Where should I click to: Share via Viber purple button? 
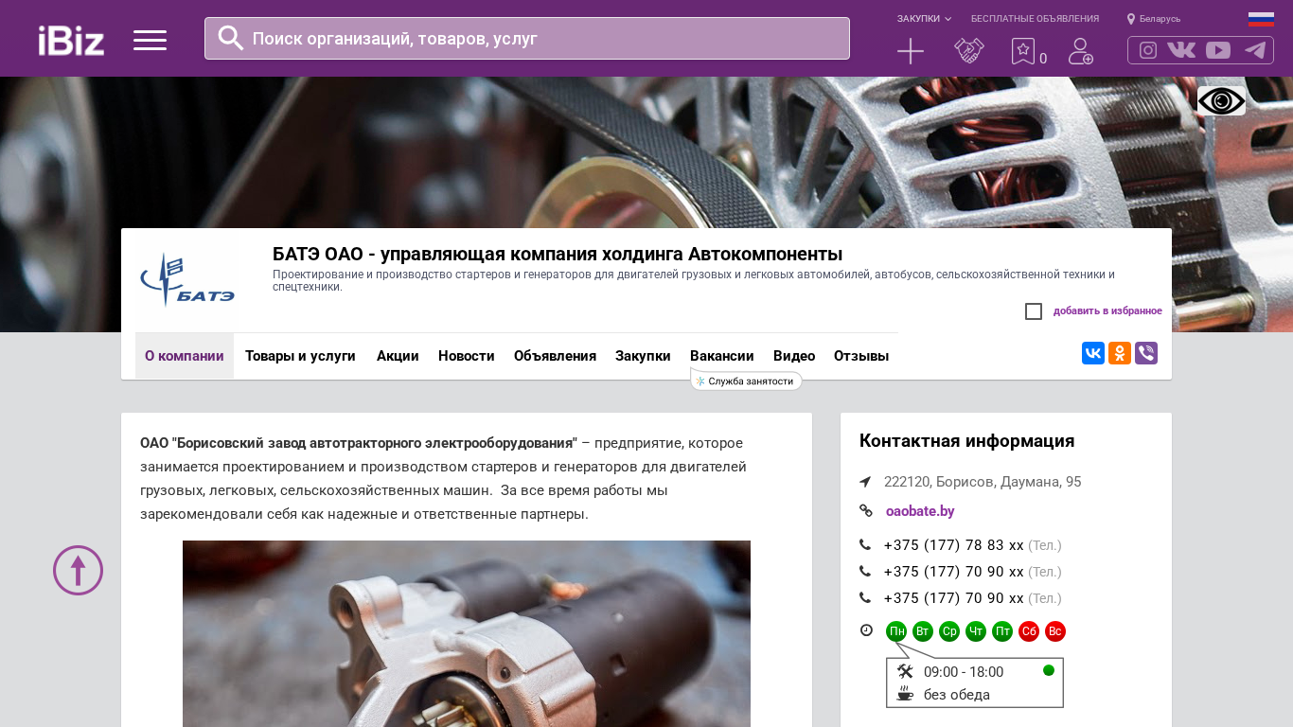(1146, 353)
